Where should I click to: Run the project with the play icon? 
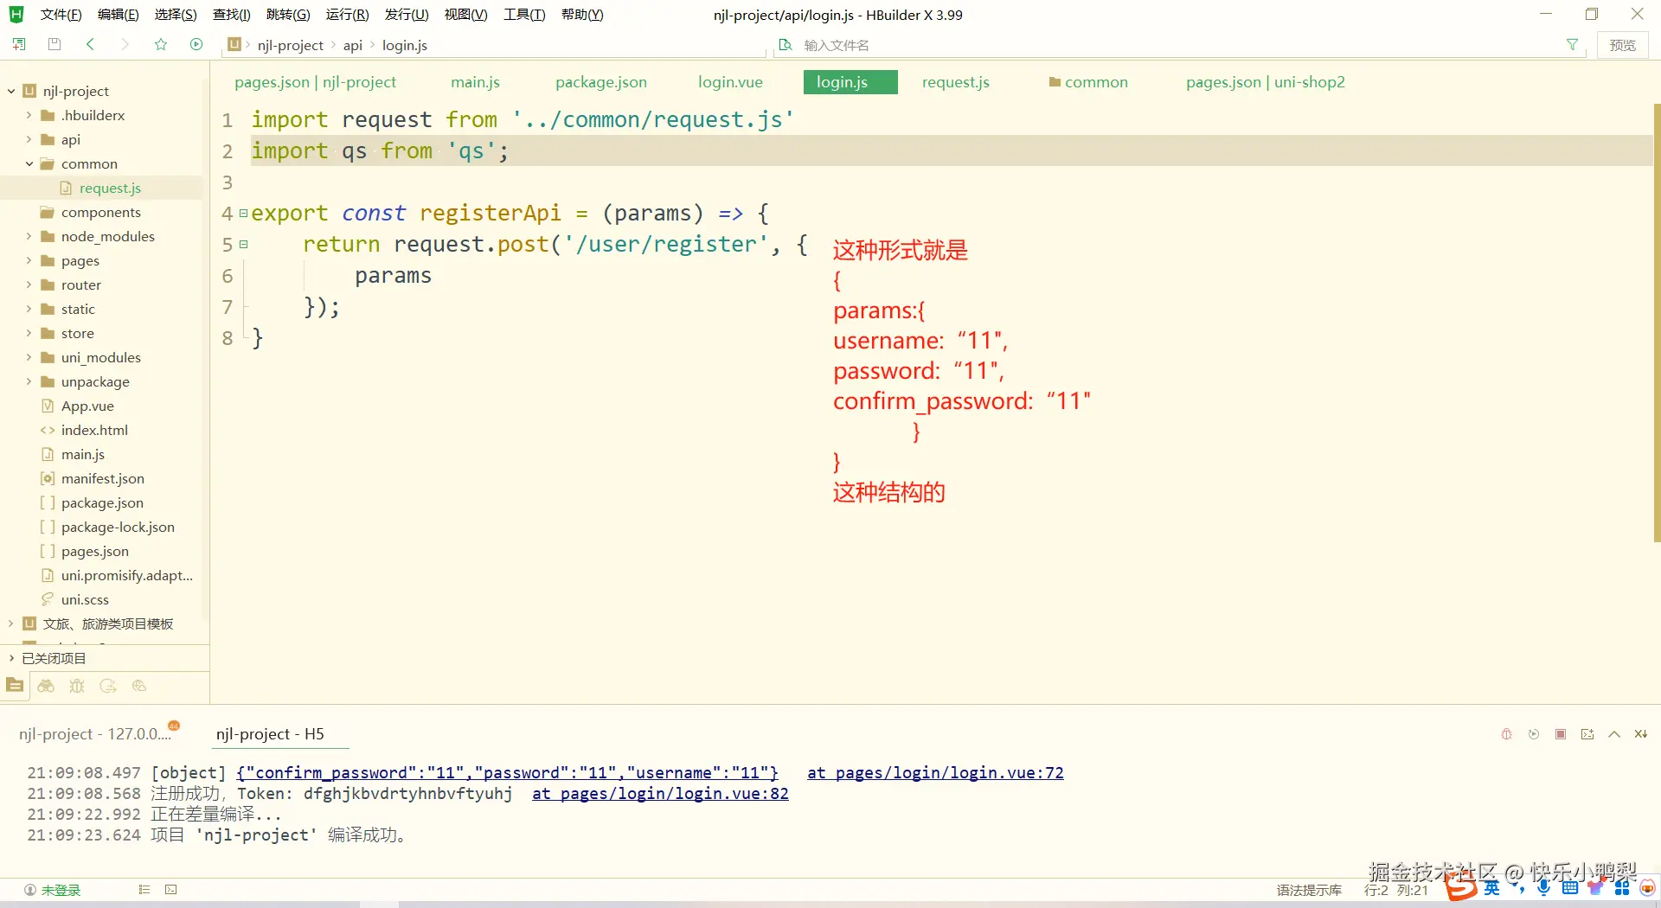coord(196,45)
